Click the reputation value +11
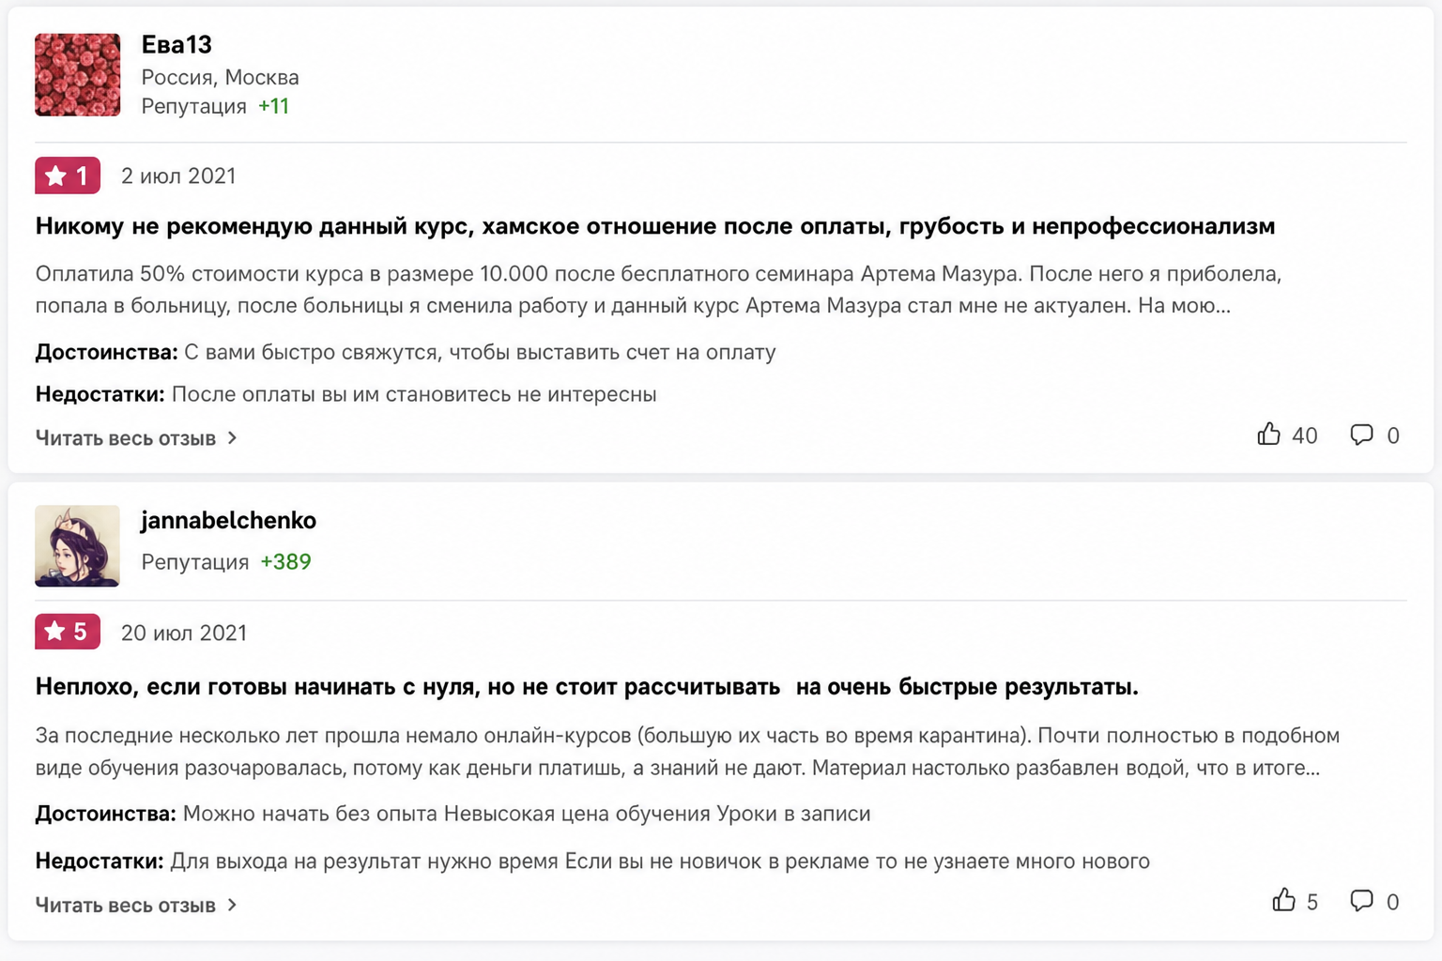 (273, 106)
